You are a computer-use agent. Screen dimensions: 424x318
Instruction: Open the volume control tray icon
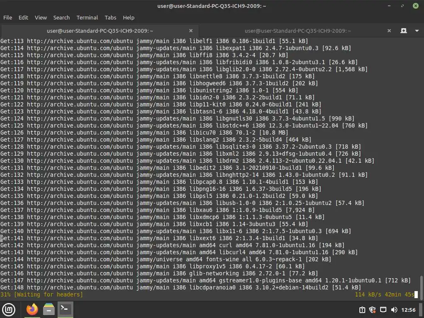tap(394, 310)
